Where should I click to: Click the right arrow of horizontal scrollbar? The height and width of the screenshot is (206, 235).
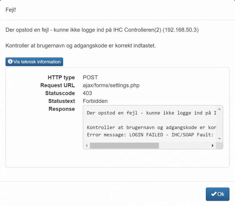pyautogui.click(x=213, y=146)
